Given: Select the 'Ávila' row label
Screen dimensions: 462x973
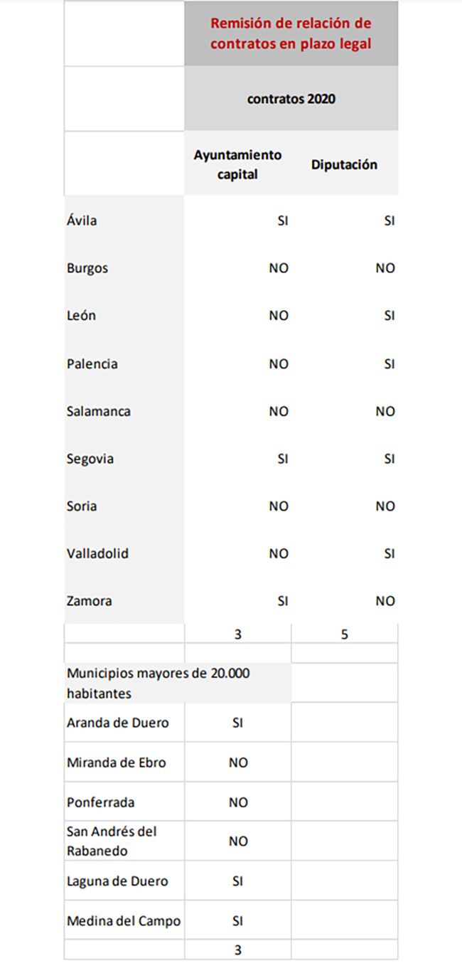Looking at the screenshot, I should 82,220.
